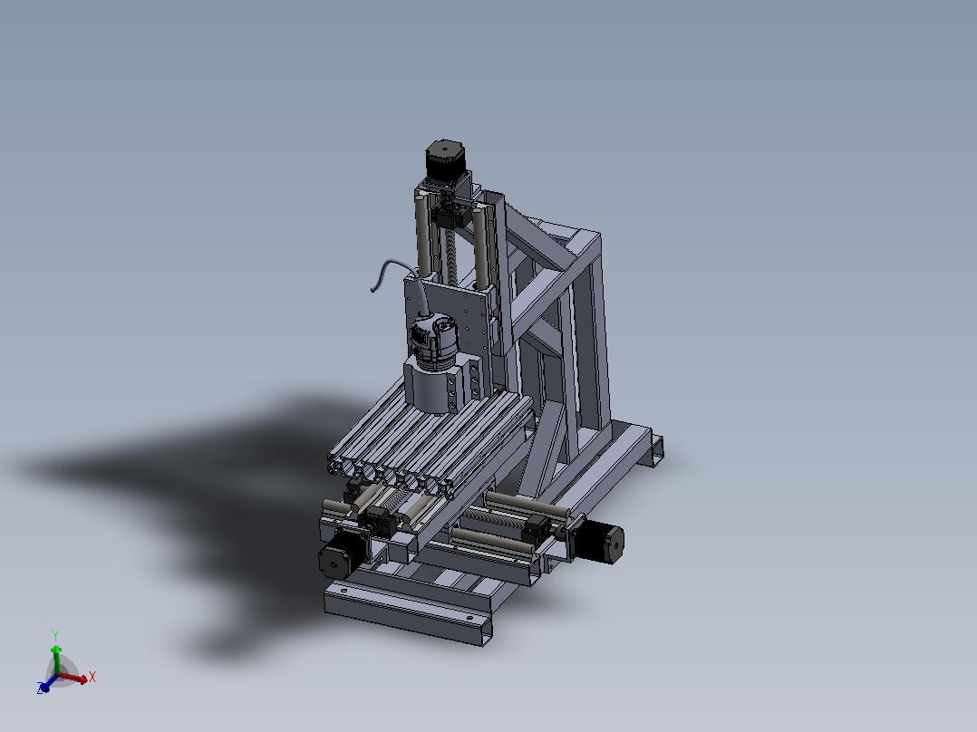Click the red X axis of orientation triad
The height and width of the screenshot is (732, 977).
[x=74, y=677]
